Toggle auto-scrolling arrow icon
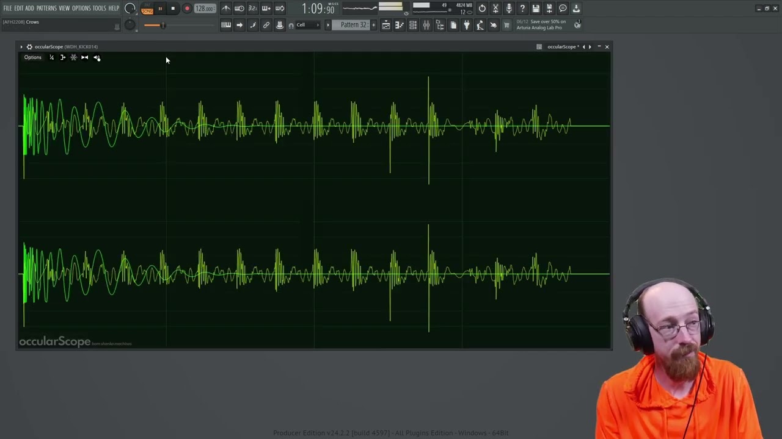The image size is (782, 439). coord(239,25)
